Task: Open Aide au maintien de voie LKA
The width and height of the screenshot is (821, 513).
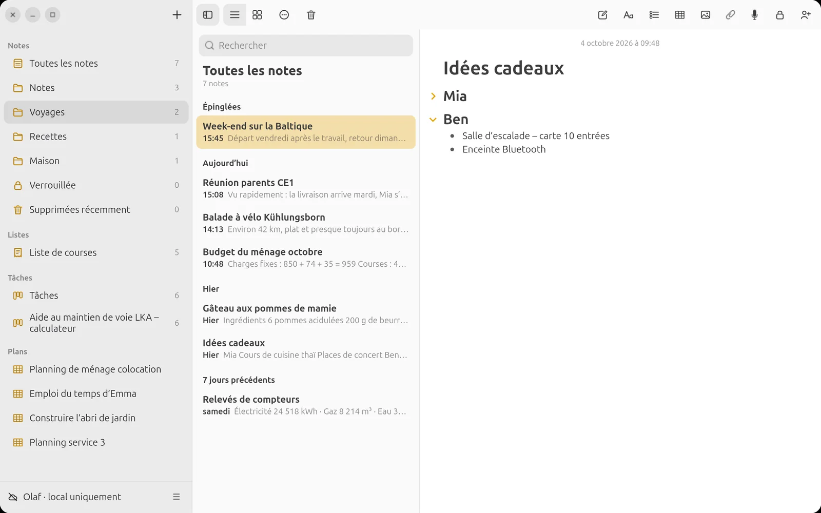Action: point(96,323)
